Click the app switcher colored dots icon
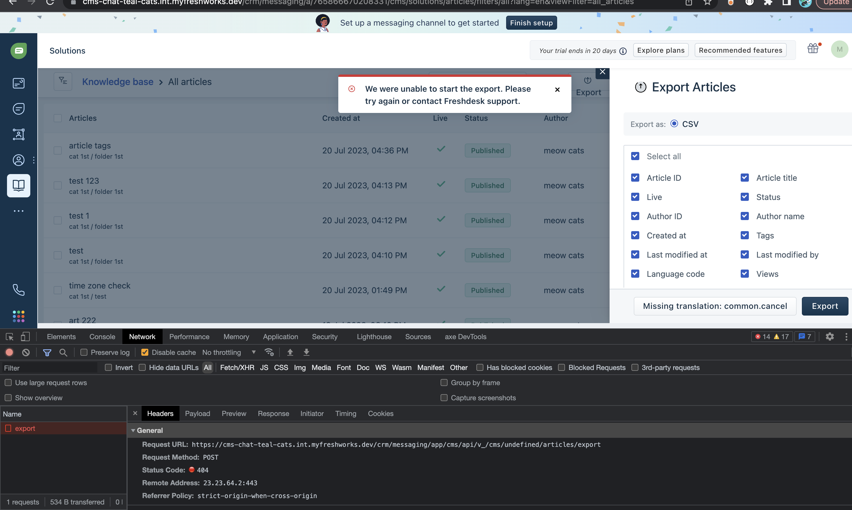This screenshot has width=852, height=510. tap(19, 316)
